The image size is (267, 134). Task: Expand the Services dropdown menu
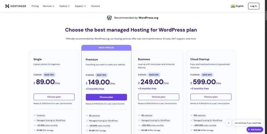coord(48,6)
